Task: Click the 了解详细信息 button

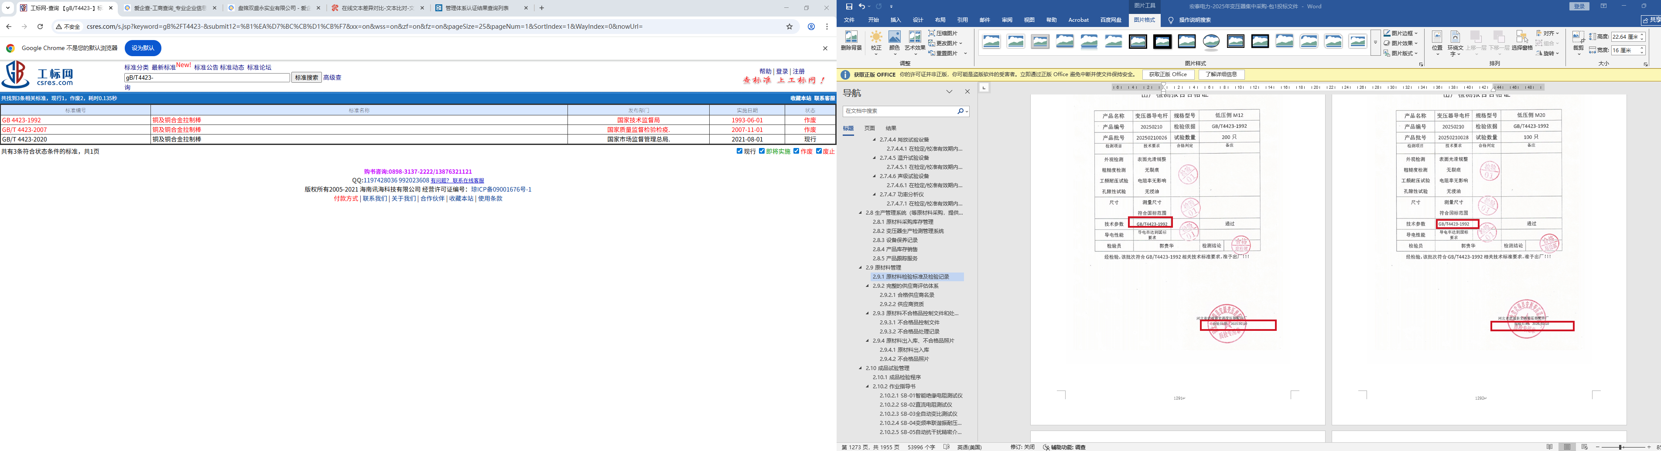Action: click(x=1221, y=74)
